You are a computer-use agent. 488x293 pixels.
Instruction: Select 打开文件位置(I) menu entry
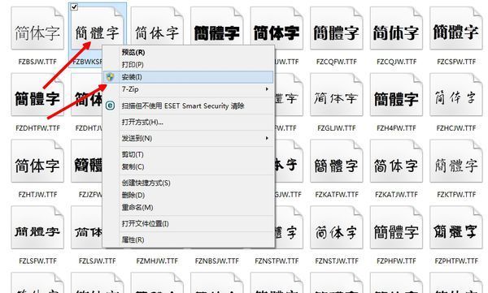[x=189, y=223]
